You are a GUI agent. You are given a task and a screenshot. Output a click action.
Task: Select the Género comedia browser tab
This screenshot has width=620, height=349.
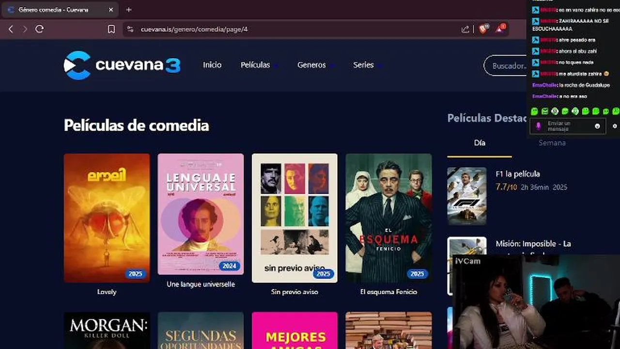click(x=59, y=10)
